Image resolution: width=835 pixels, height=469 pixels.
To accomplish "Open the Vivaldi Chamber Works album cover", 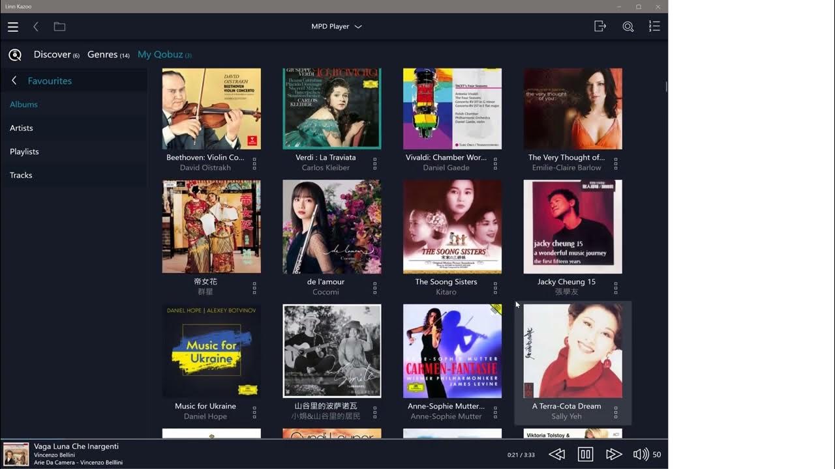I will 452,109.
